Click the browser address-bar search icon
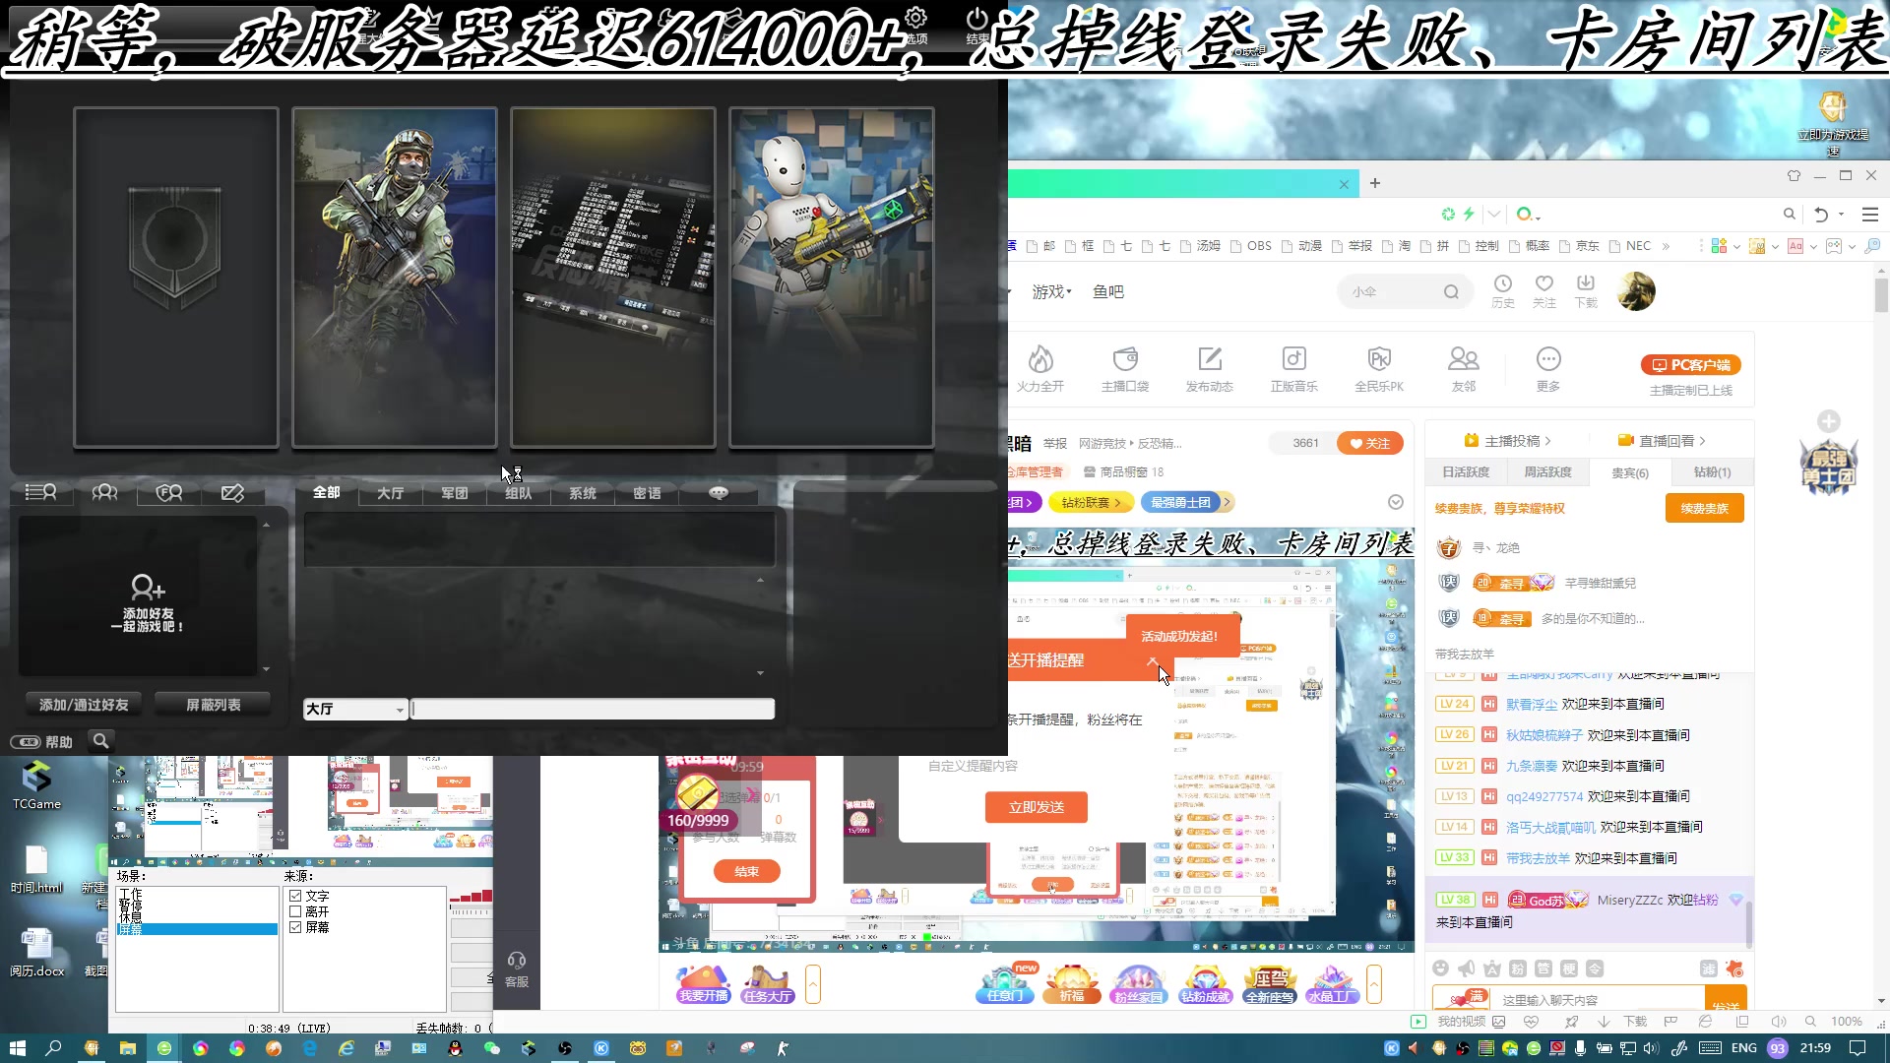 [1790, 214]
